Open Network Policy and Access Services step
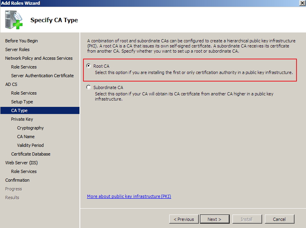 coord(39,58)
